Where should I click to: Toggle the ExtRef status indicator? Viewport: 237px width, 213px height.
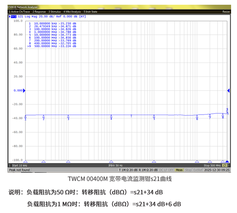198,170
